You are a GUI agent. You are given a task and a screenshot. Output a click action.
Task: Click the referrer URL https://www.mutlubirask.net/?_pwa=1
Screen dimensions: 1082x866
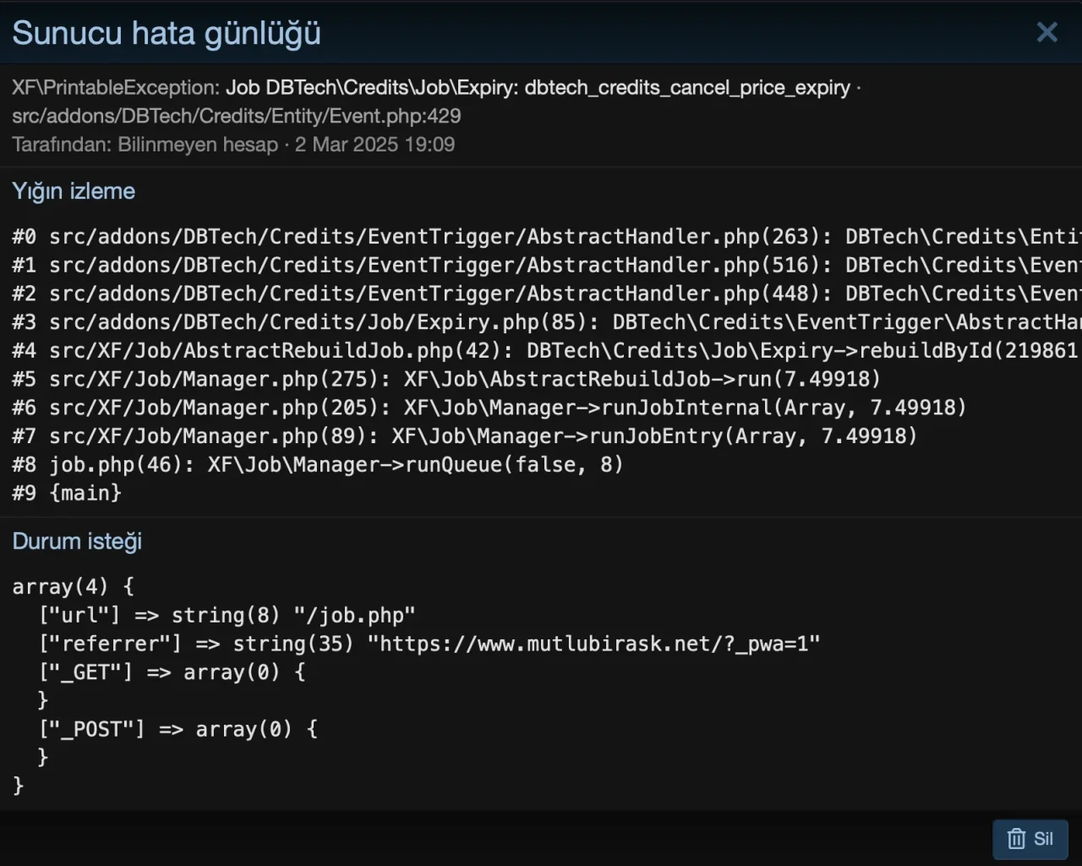tap(593, 644)
